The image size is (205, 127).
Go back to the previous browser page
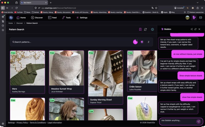coord(7,8)
